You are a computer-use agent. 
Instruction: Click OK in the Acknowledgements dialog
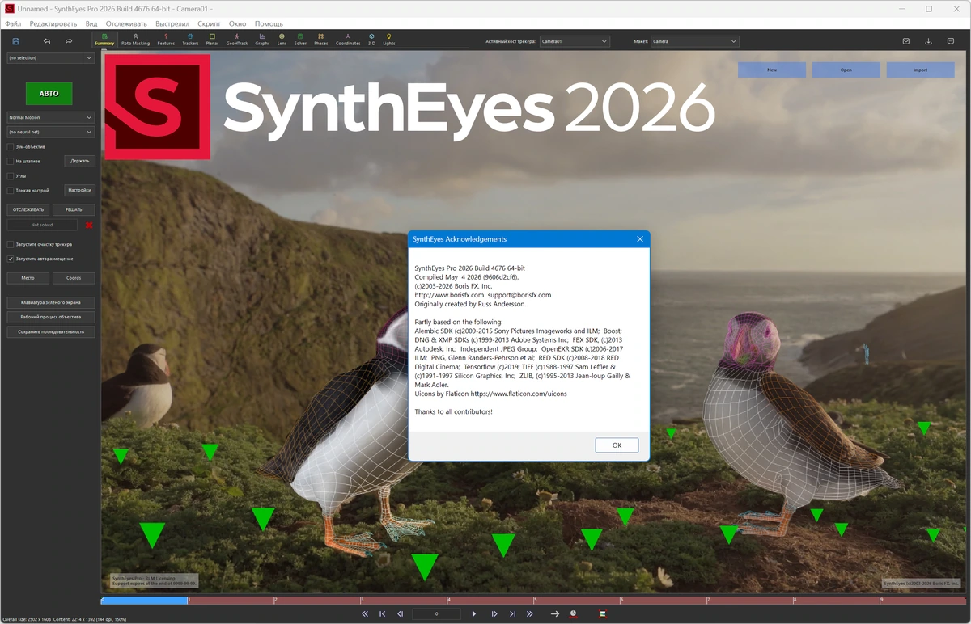click(617, 445)
